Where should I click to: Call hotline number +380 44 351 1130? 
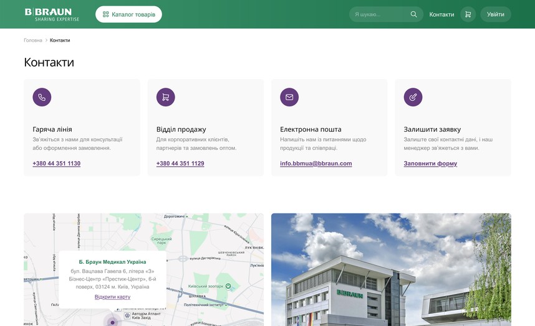[57, 164]
